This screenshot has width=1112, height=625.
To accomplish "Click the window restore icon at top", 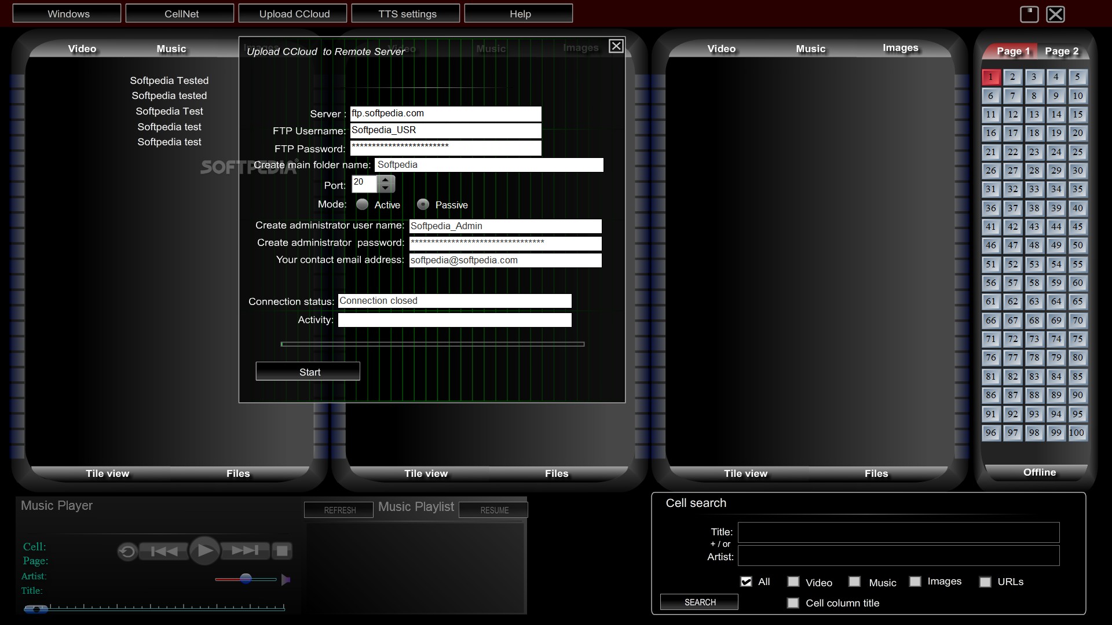I will tap(1029, 14).
